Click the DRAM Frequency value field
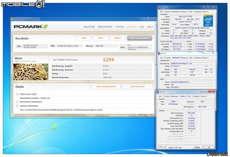This screenshot has width=230, height=157. (x=191, y=113)
